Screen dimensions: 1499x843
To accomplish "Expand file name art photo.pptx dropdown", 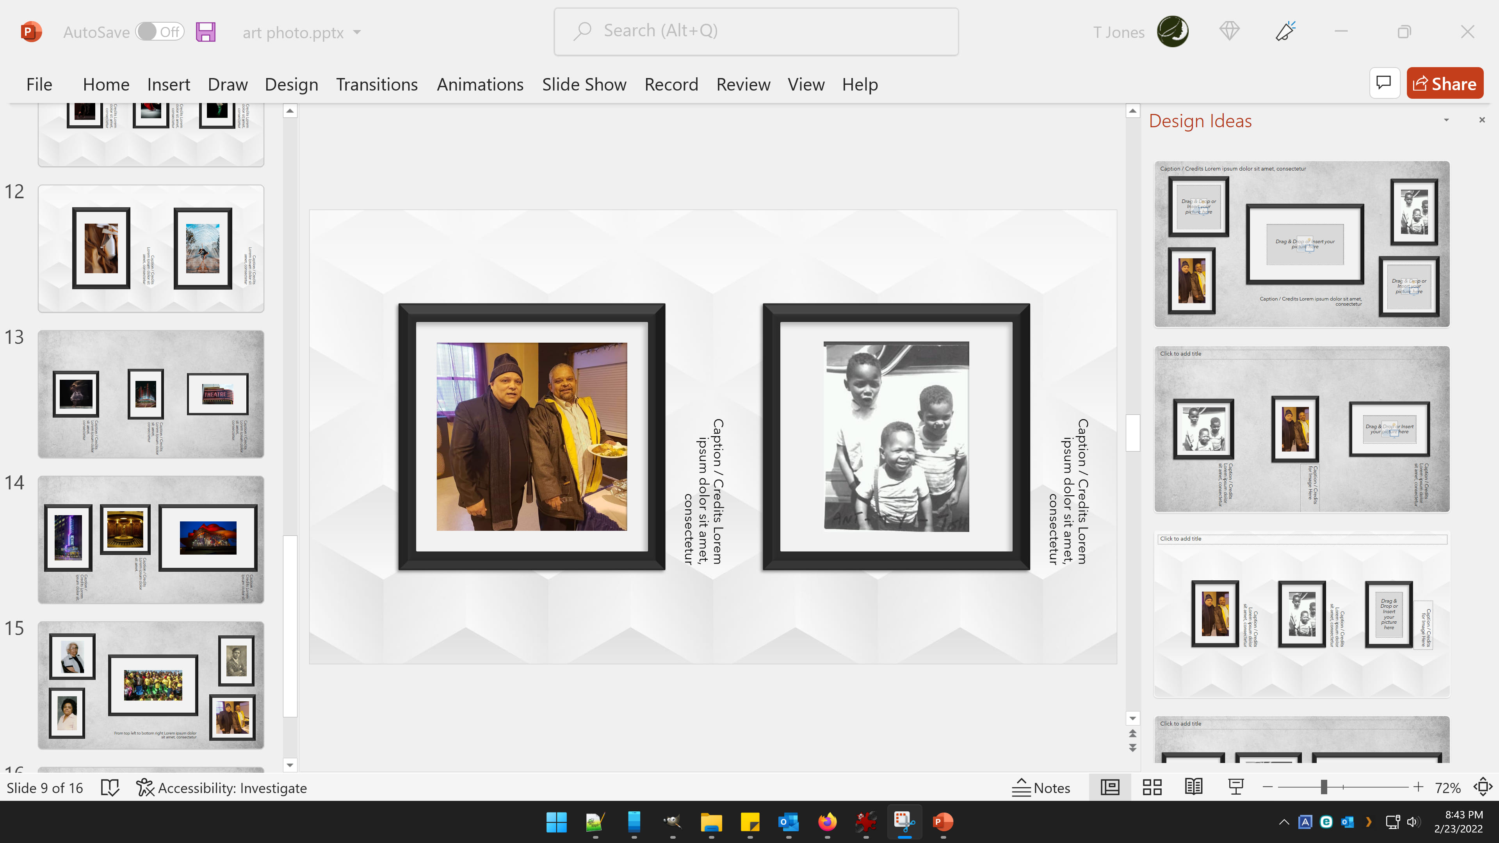I will (x=357, y=32).
